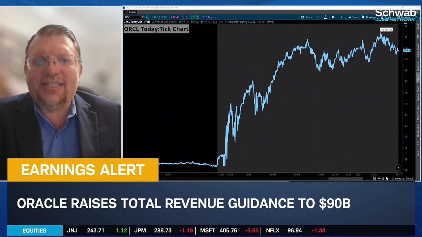Click the '7' bubble at chart corner
This screenshot has height=237, width=422.
click(x=398, y=168)
